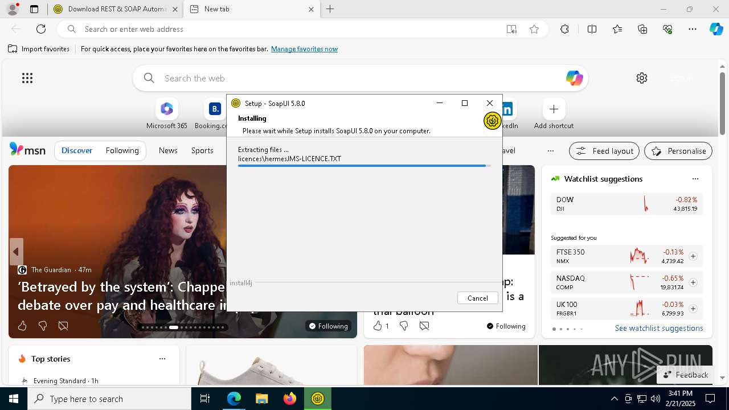Open the Copilot sidebar icon

coord(716,29)
